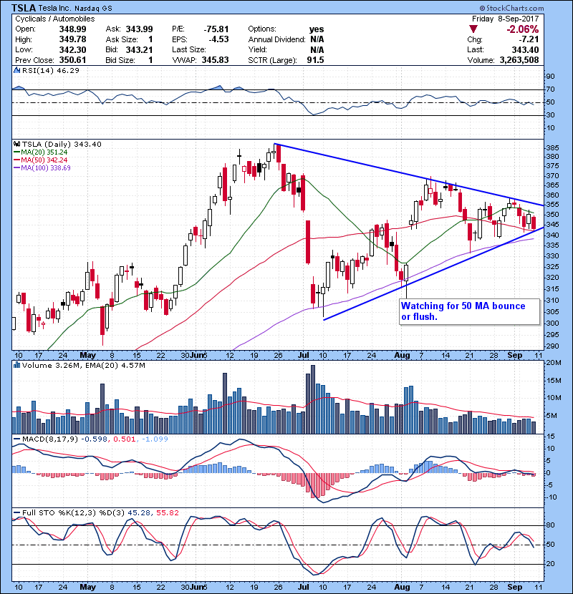Click the MACD value -0.598

pos(95,439)
